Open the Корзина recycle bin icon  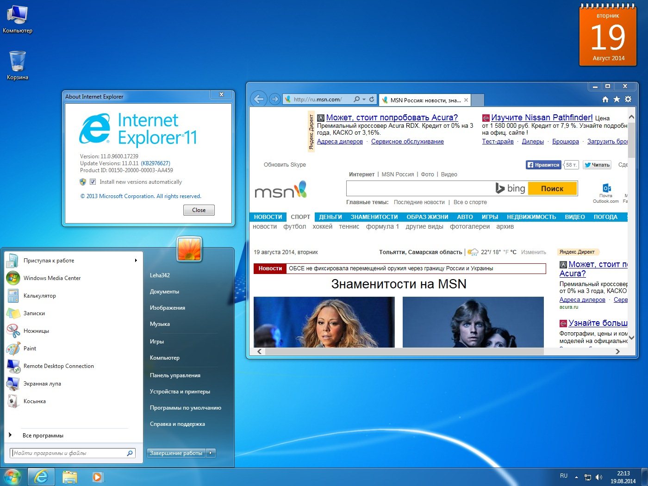coord(18,65)
